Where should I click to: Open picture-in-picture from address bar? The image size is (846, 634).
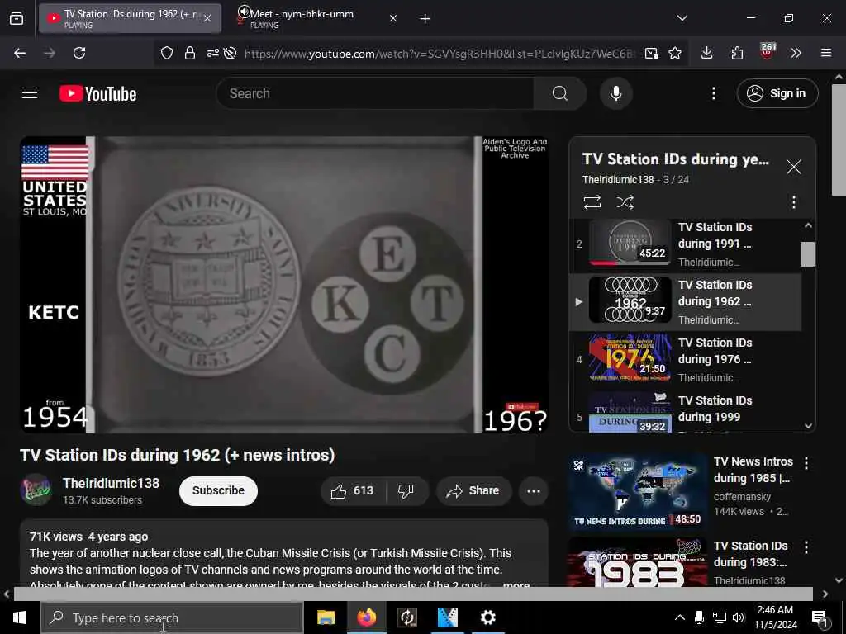pos(651,53)
